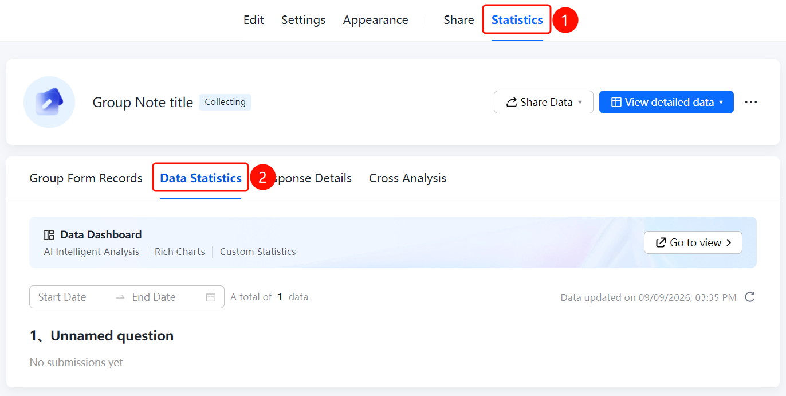Switch to the Settings tab
The width and height of the screenshot is (786, 396).
(x=304, y=20)
